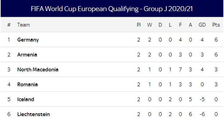Click North Macedonia's goals-for value
The image size is (224, 124).
[x=180, y=70]
